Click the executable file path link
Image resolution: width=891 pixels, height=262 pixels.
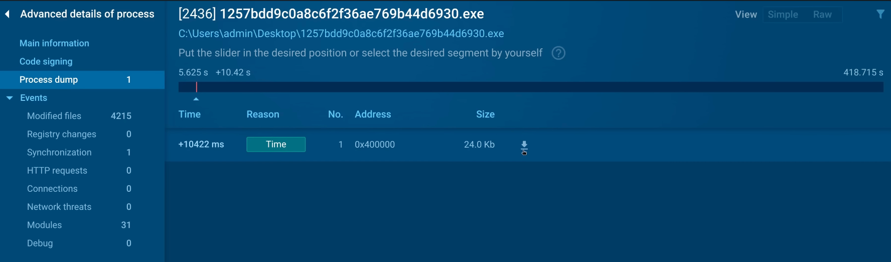point(341,34)
